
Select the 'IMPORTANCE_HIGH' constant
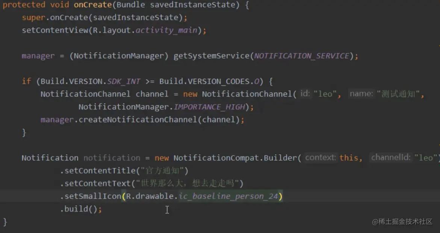[209, 107]
